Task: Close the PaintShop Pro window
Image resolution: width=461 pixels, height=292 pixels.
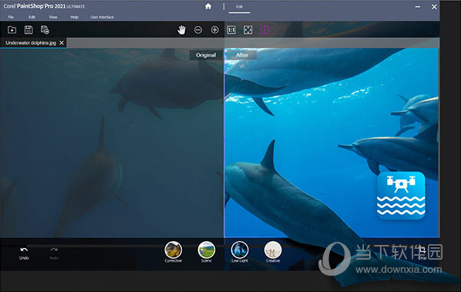Action: click(434, 7)
